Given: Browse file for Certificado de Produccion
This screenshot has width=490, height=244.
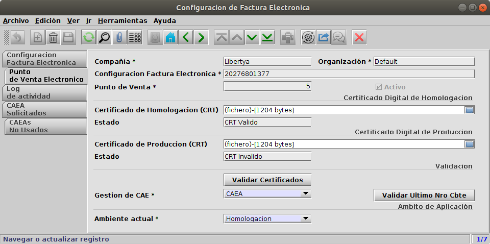Looking at the screenshot, I should pyautogui.click(x=470, y=144).
